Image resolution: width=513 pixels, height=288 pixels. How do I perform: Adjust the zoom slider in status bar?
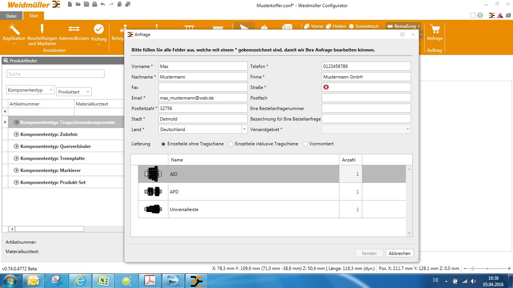coord(472,268)
